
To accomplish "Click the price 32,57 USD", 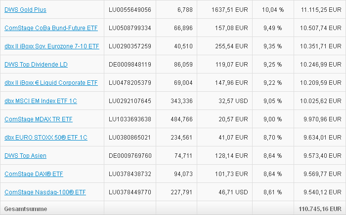I will [233, 101].
